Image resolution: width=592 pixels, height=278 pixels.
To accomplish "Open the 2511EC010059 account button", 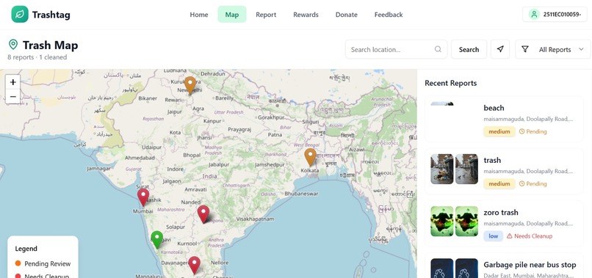I will 555,15.
